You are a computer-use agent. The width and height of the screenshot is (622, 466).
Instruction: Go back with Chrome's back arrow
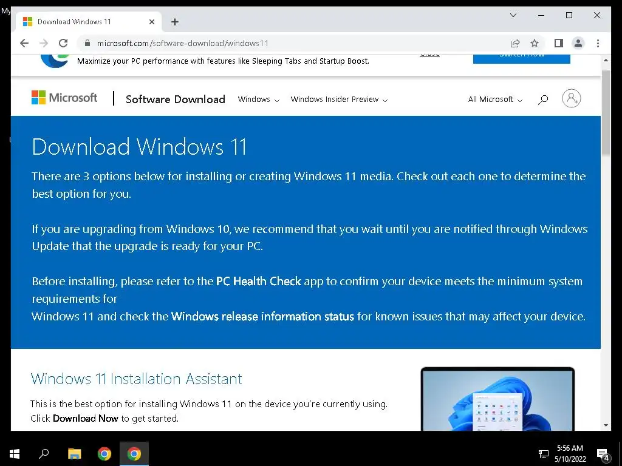point(24,43)
